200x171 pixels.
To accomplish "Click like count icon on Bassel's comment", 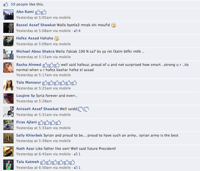I will [x=76, y=31].
